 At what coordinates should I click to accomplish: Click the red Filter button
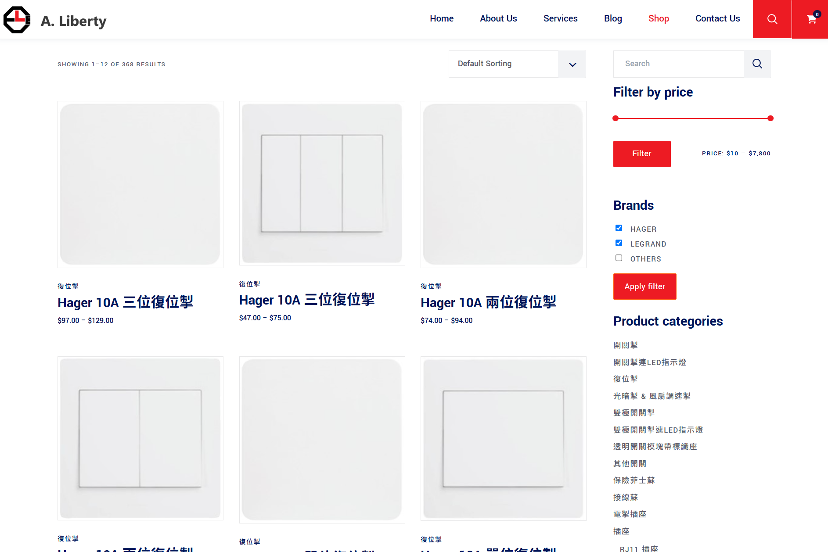642,154
